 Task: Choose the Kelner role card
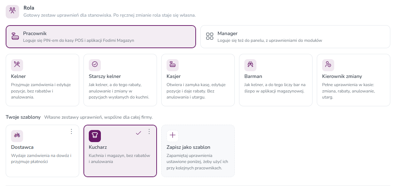(x=42, y=80)
